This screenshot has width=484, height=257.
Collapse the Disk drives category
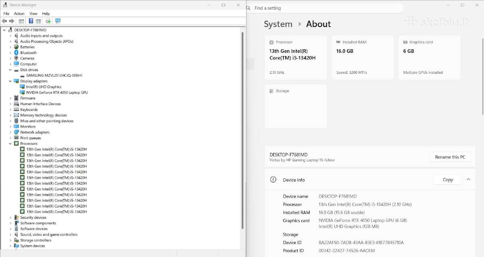[10, 70]
